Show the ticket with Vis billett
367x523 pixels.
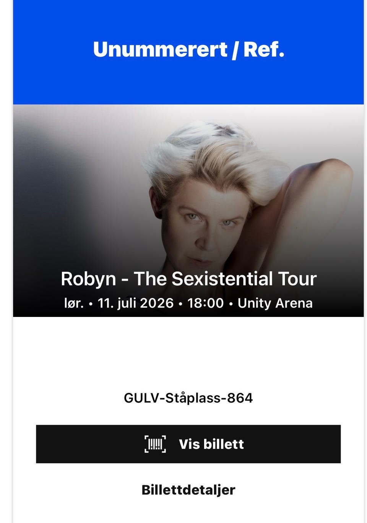pos(188,444)
